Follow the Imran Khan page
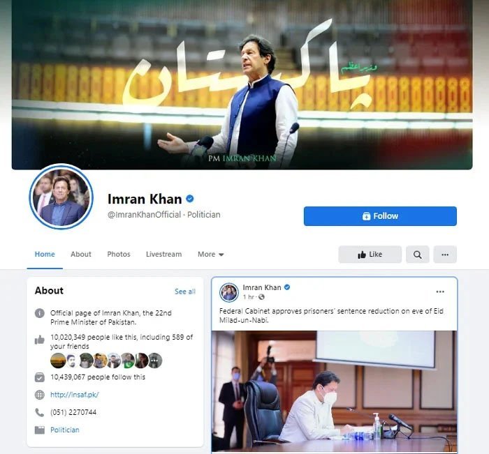 tap(380, 216)
